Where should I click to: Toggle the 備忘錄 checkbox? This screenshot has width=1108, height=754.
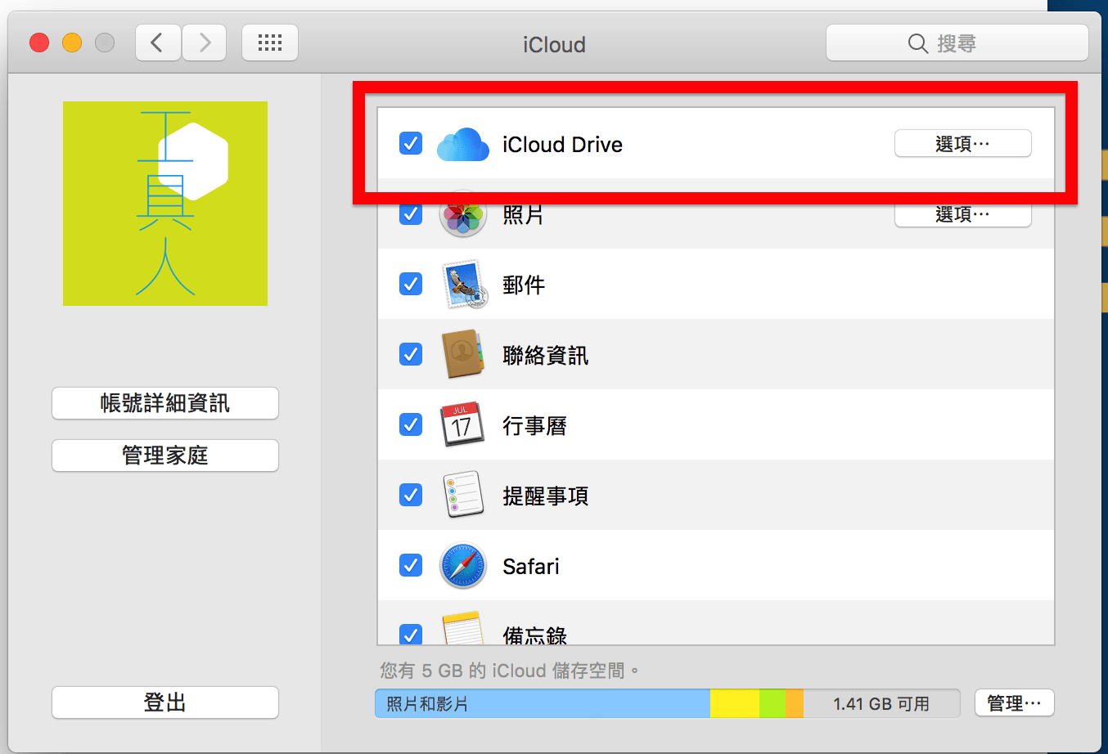(411, 635)
